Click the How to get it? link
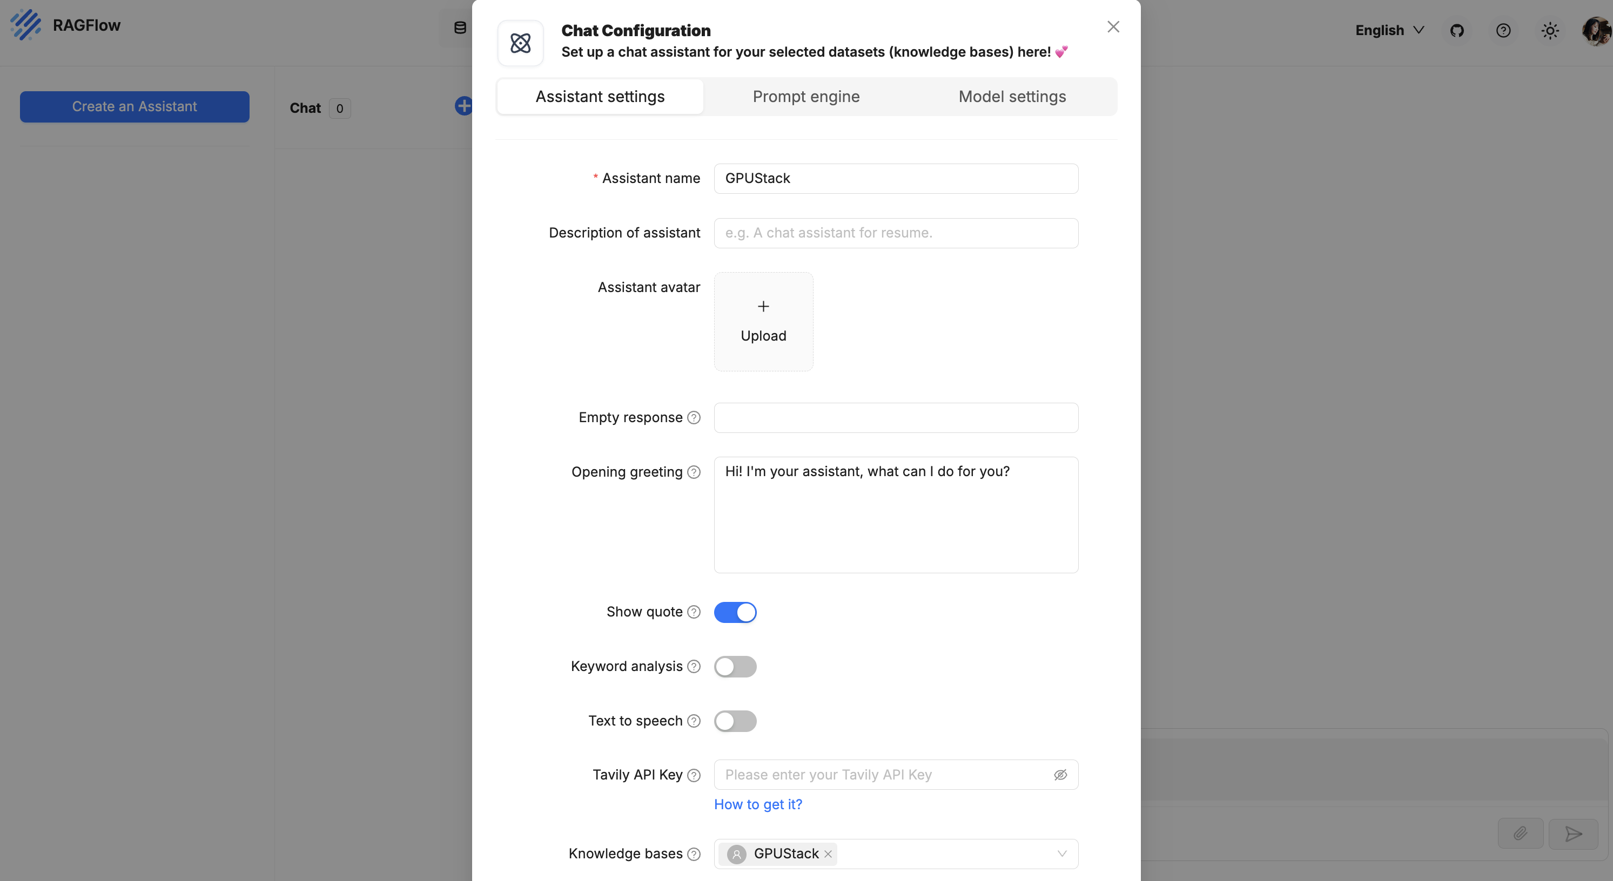Screen dimensions: 1613x881 (x=758, y=805)
